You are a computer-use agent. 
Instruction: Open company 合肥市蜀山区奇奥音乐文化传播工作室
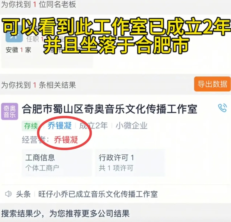tap(110, 109)
